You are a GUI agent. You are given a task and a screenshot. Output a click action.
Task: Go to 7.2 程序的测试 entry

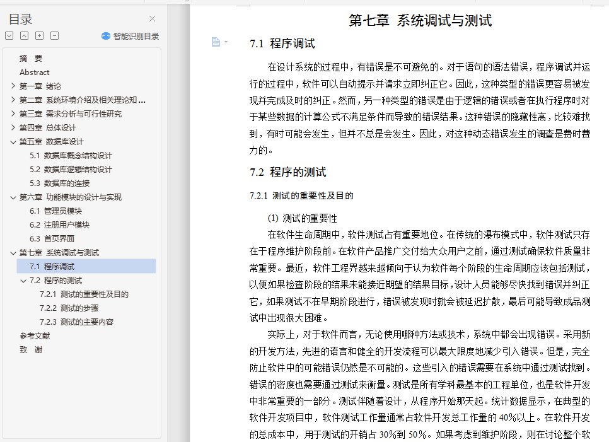[x=55, y=281]
